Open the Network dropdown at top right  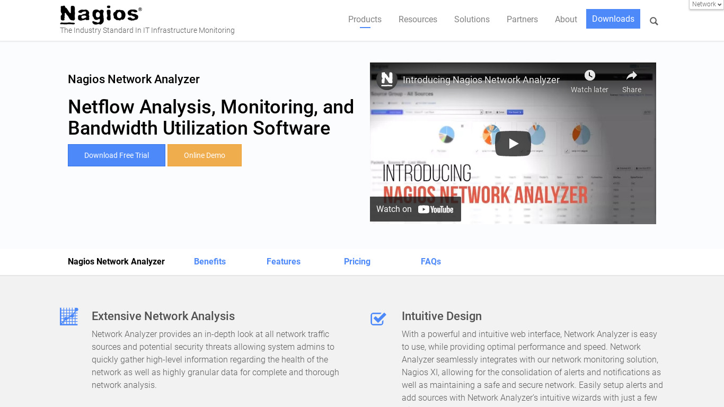click(x=706, y=4)
